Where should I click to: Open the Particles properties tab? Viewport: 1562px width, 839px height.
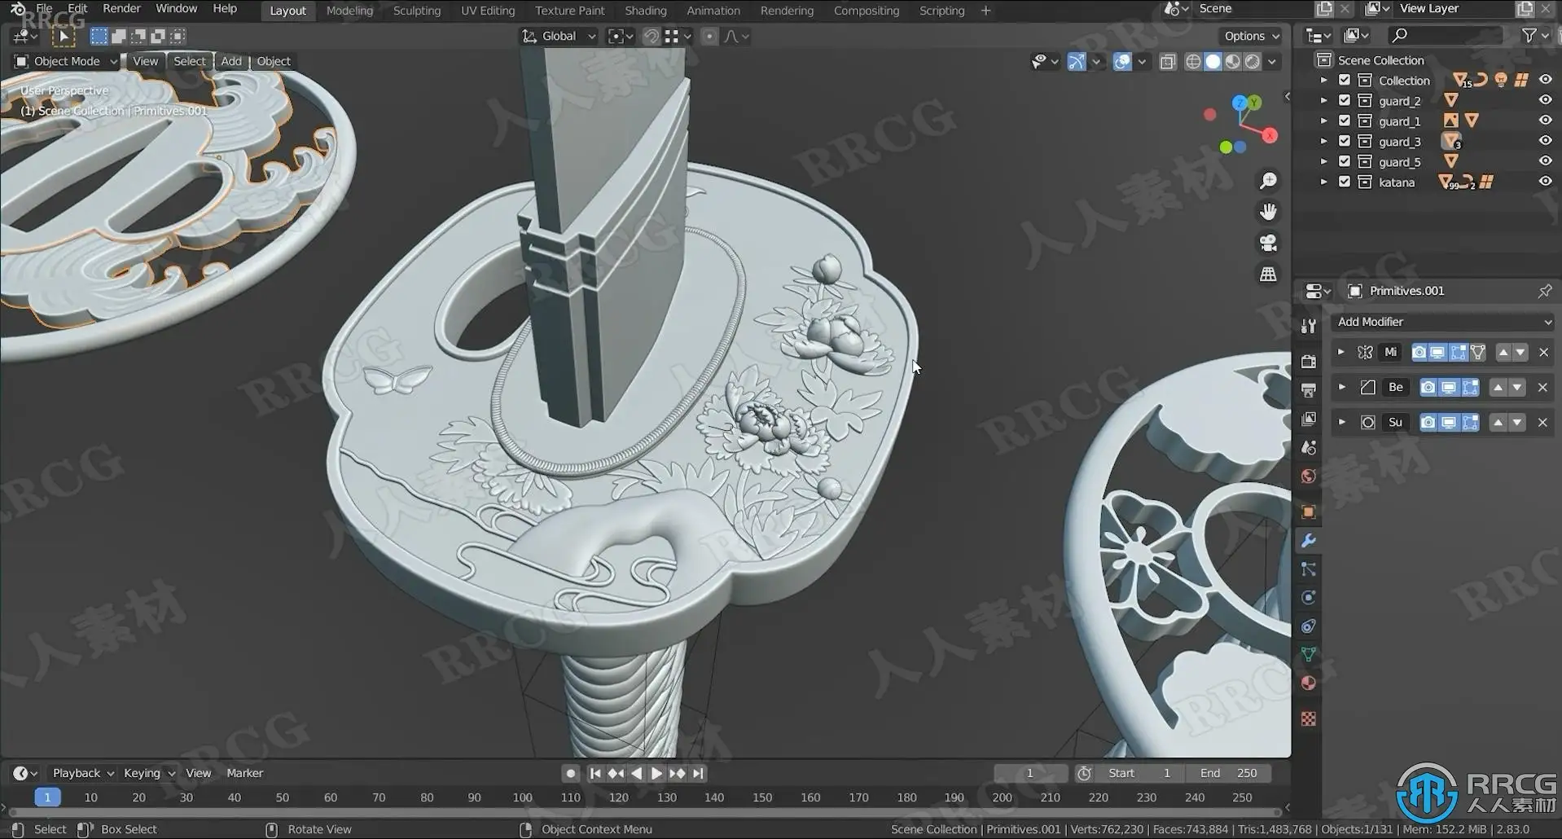coord(1309,569)
